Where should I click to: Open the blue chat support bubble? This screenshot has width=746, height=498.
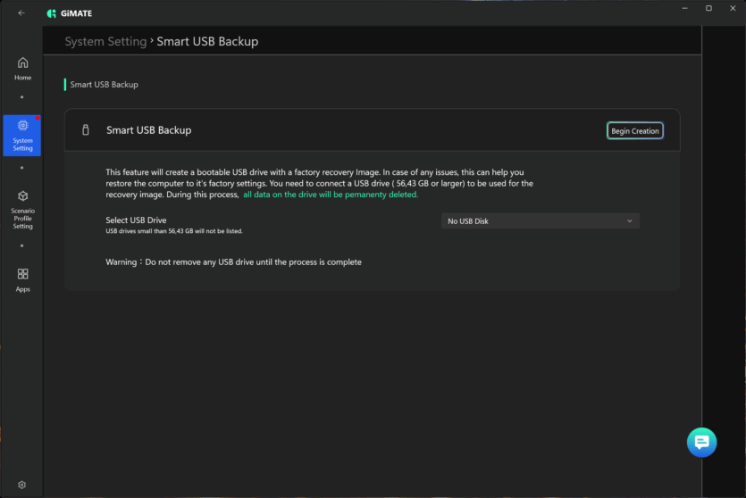point(701,442)
